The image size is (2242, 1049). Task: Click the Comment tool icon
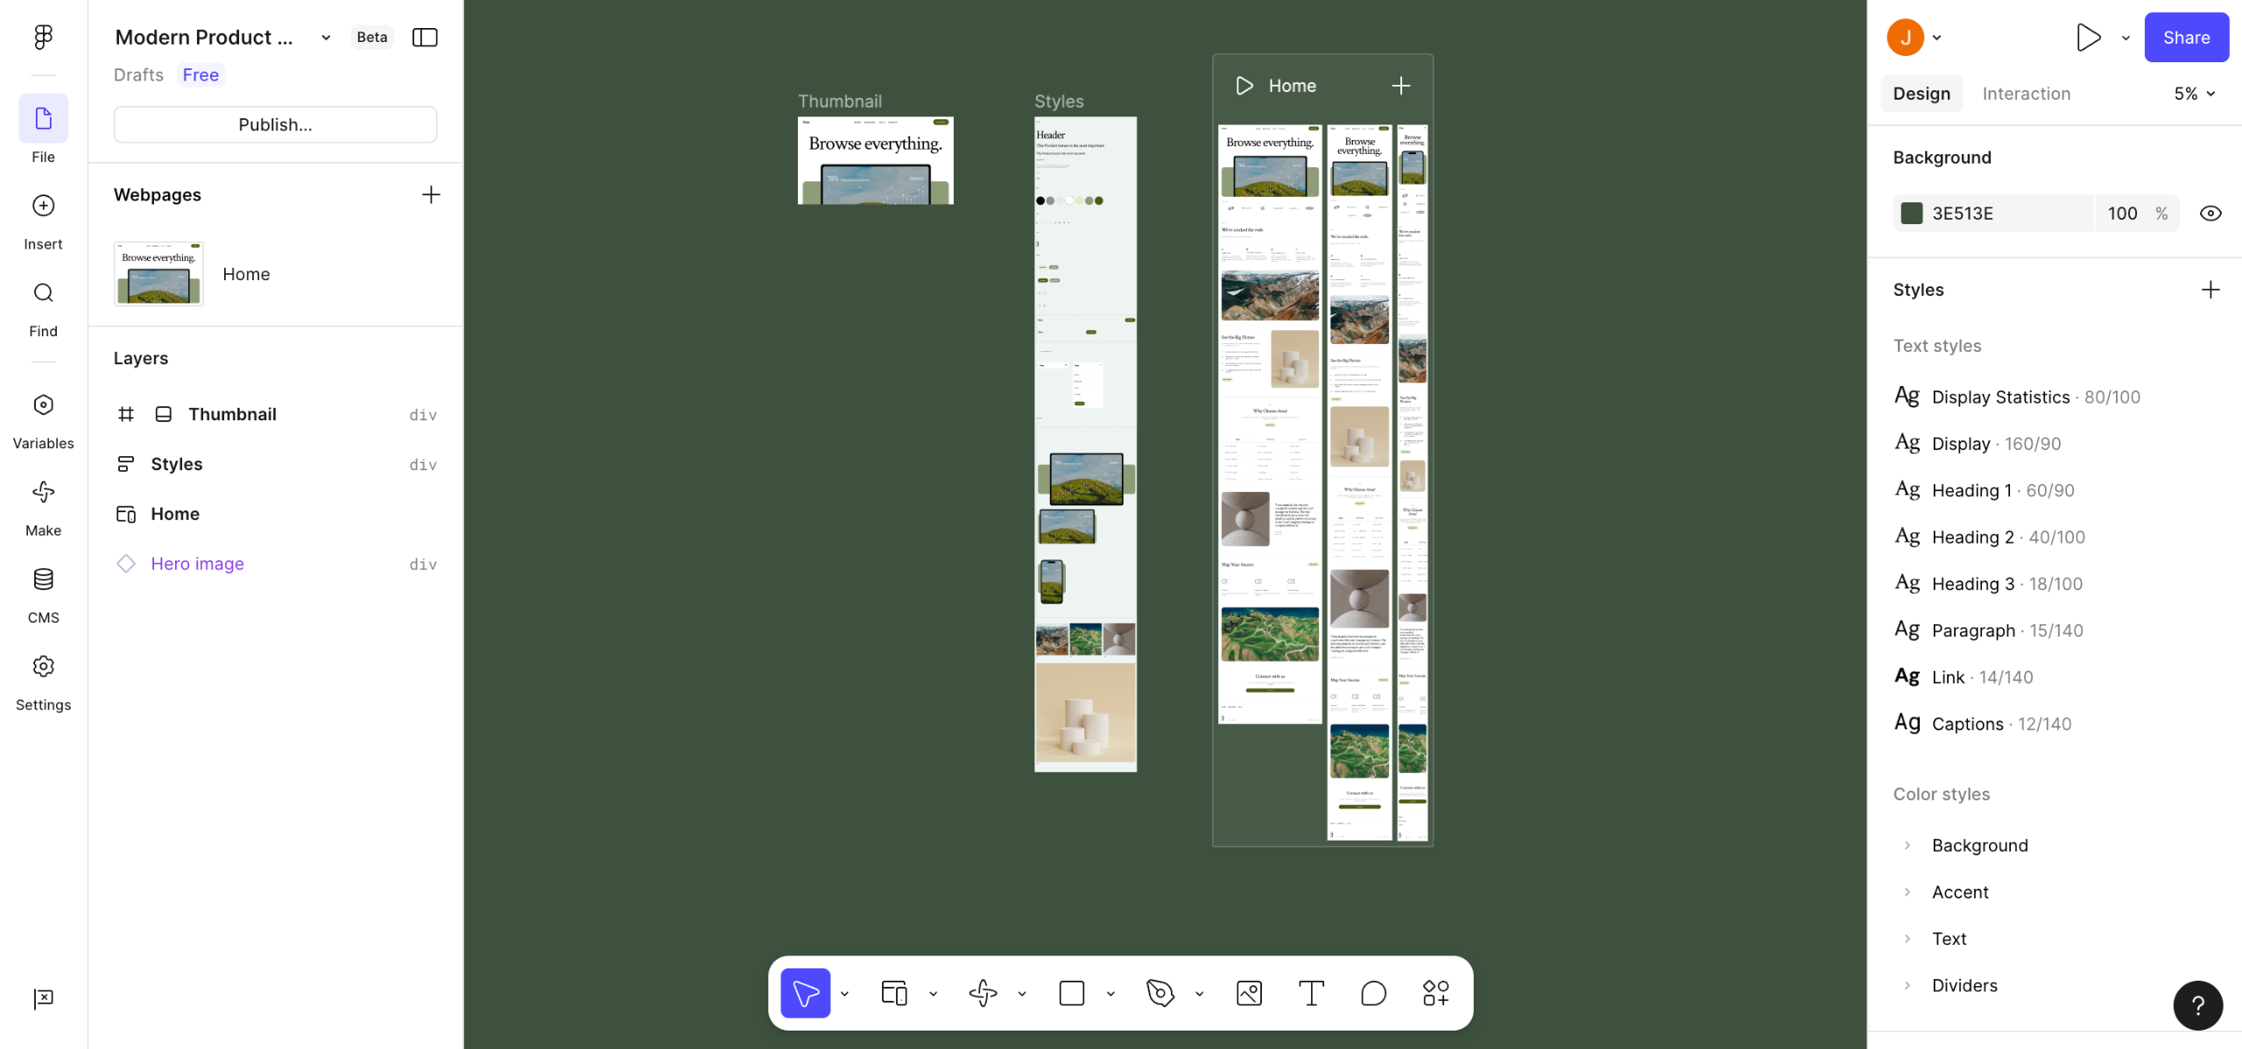click(1373, 993)
